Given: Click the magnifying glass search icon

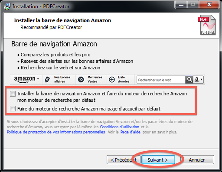Looking at the screenshot, I should click(189, 80).
